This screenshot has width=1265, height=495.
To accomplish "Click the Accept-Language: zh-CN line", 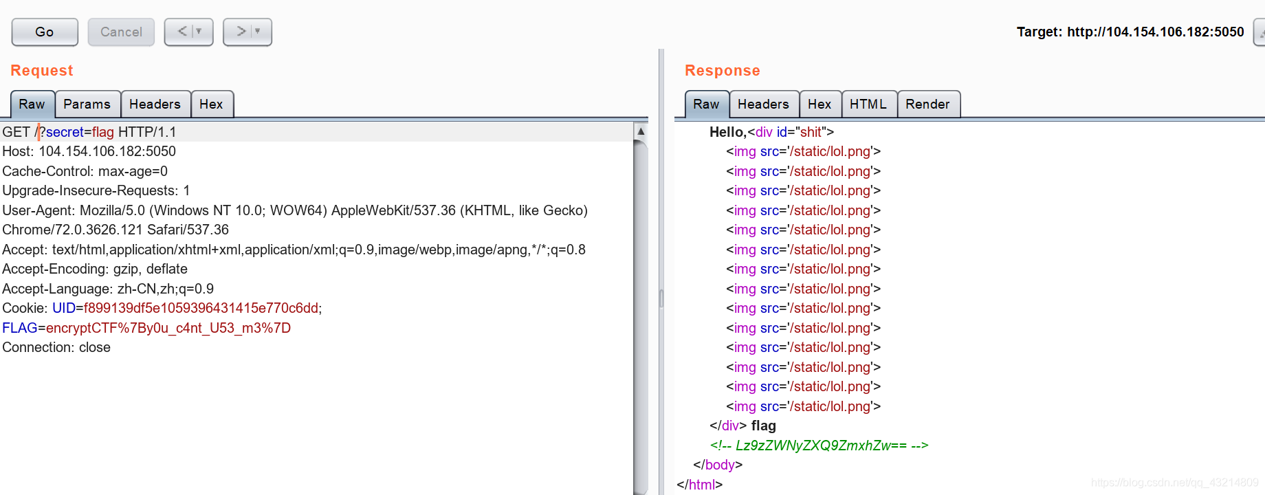I will [x=108, y=289].
